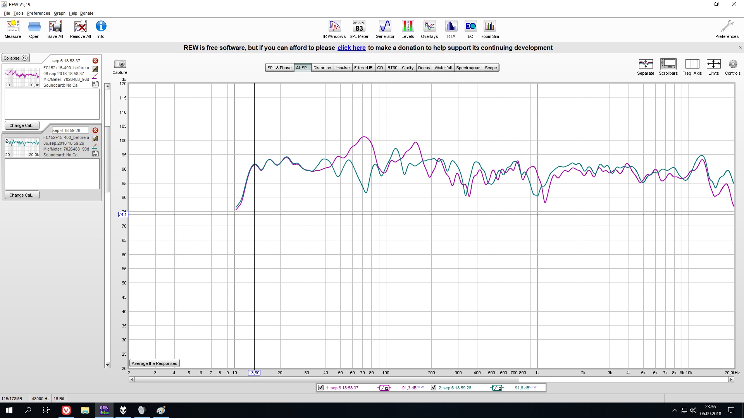Open the Room Sim tool
744x418 pixels.
pos(490,29)
